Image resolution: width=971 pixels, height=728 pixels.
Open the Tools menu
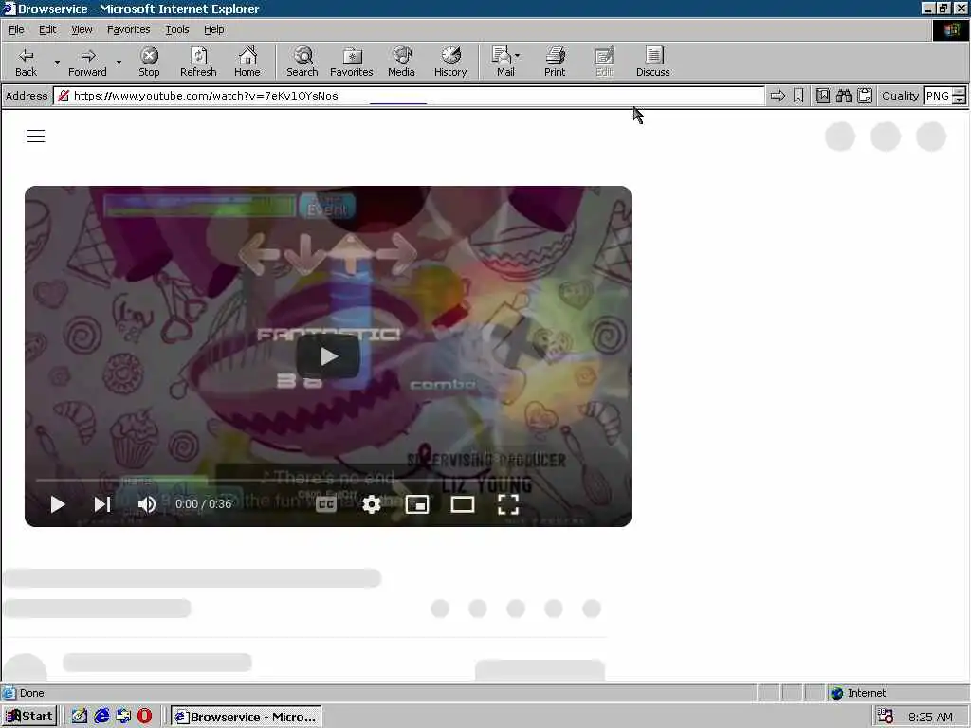[x=176, y=29]
